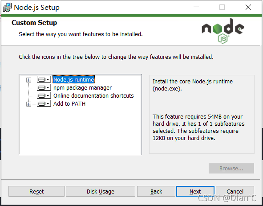This screenshot has height=206, width=263.
Task: Click the Node.js runtime feature drive icon
Action: click(x=42, y=80)
